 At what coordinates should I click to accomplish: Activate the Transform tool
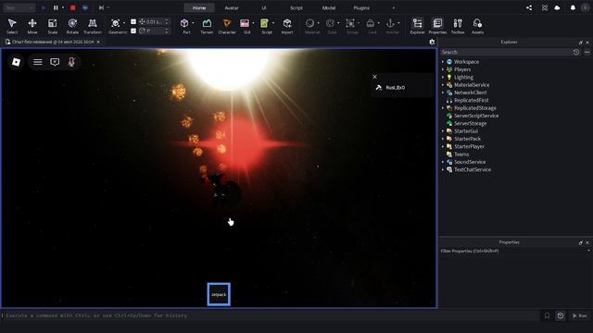93,26
